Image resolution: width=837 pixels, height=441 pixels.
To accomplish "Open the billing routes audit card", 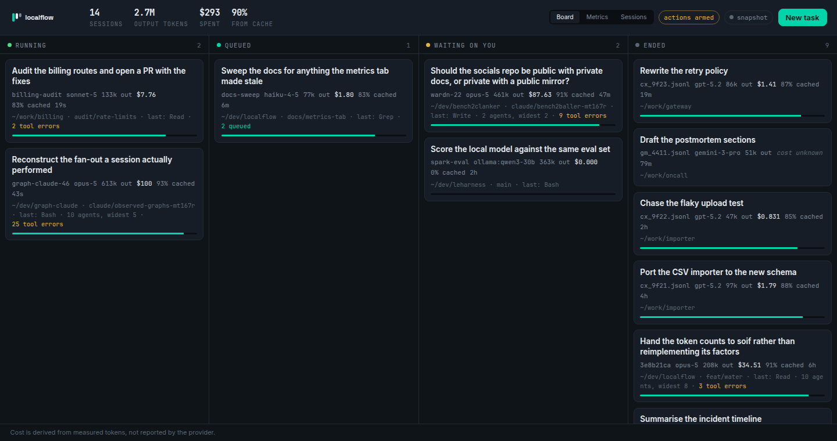I will (105, 100).
